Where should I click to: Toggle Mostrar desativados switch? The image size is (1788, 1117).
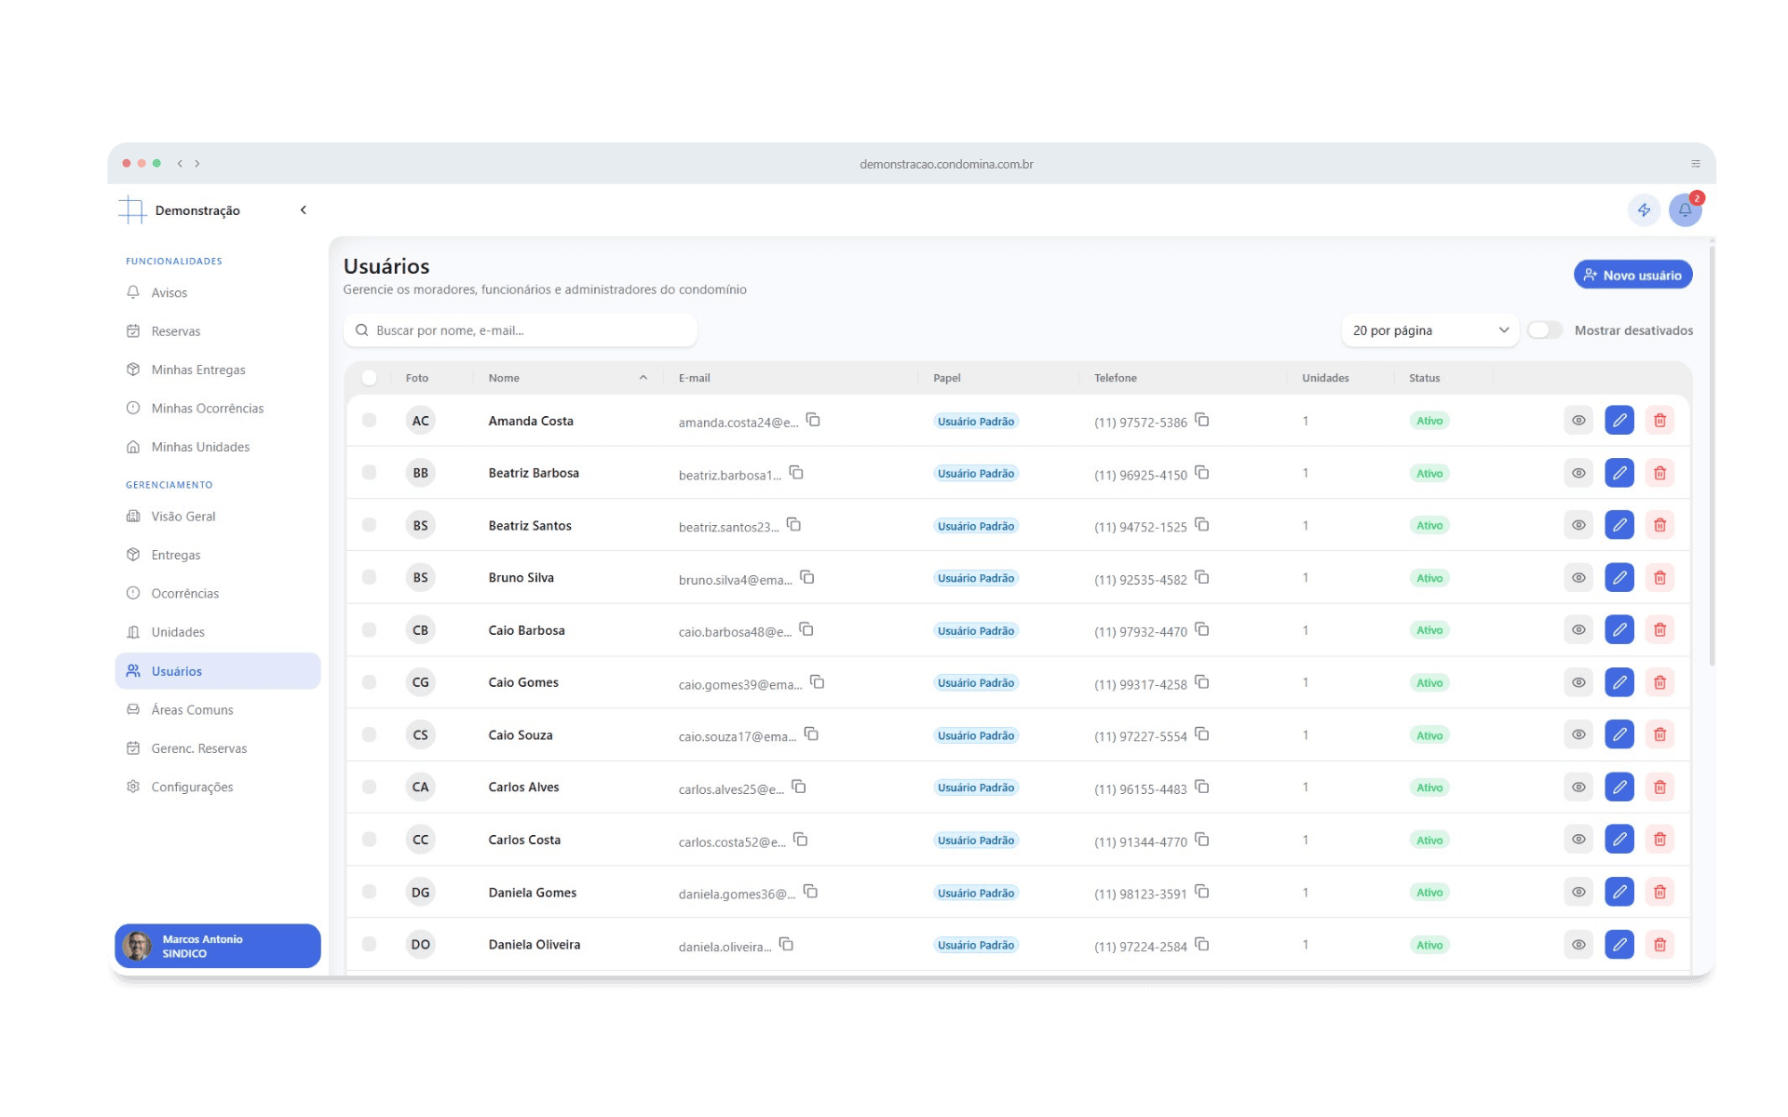coord(1545,330)
